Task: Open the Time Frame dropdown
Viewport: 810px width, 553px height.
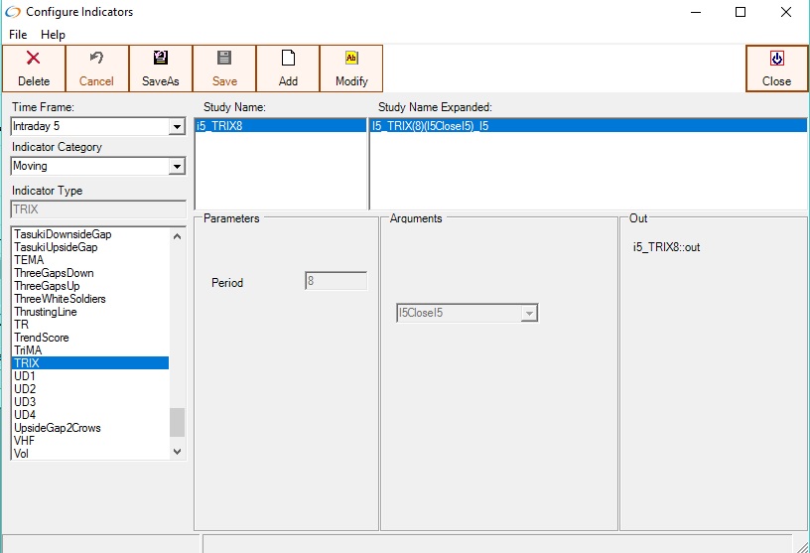Action: point(177,127)
